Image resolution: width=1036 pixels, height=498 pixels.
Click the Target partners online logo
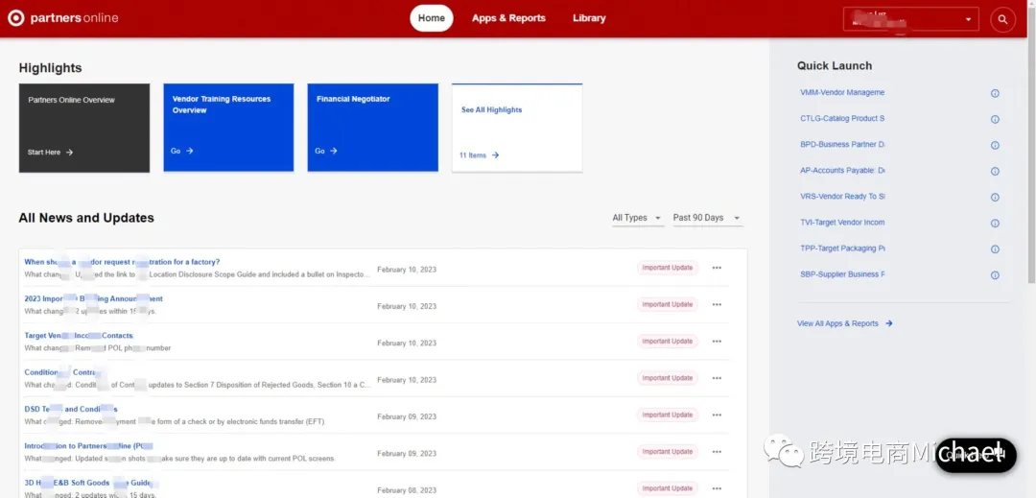(x=62, y=18)
